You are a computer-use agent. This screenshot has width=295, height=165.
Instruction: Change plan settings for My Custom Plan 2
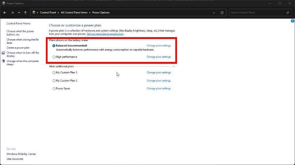tap(159, 81)
